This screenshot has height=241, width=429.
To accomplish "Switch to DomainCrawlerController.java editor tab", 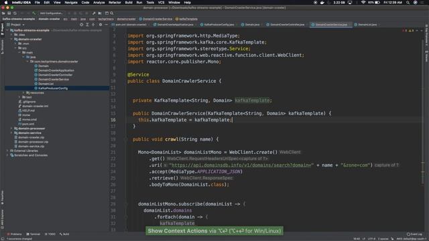I will [287, 25].
